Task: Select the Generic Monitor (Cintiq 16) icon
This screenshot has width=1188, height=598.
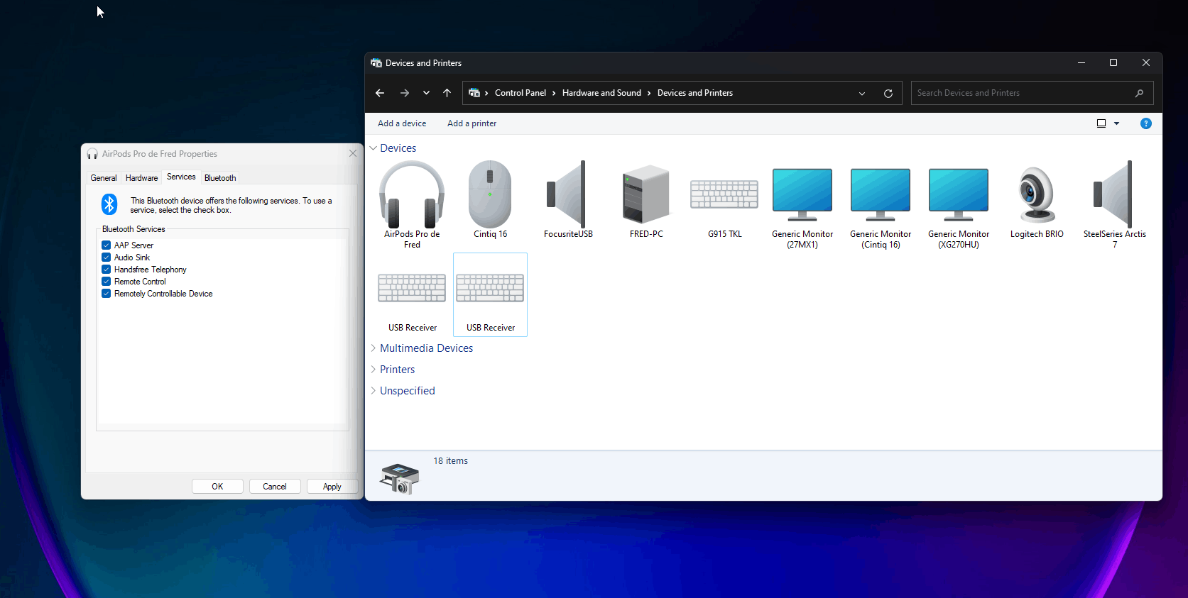Action: (881, 195)
